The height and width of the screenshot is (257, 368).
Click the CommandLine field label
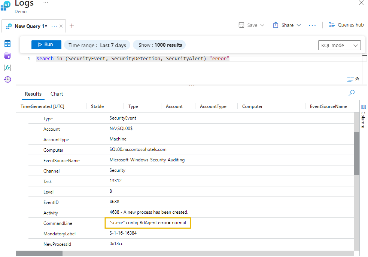coord(58,223)
